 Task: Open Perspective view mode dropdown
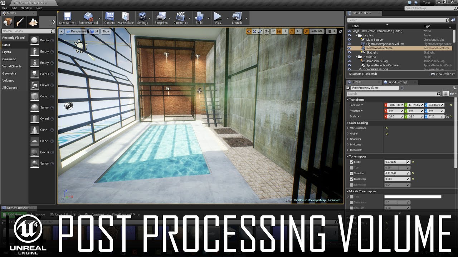[76, 31]
